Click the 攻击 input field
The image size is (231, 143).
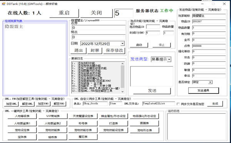209,57
